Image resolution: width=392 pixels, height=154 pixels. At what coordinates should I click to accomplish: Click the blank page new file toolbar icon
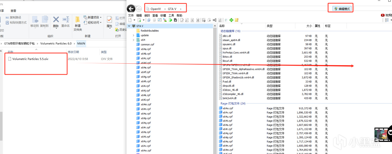130,20
